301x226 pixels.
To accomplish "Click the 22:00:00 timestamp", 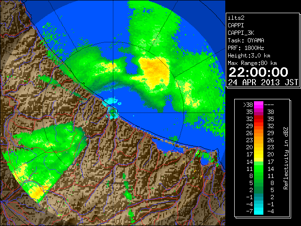I will click(258, 72).
